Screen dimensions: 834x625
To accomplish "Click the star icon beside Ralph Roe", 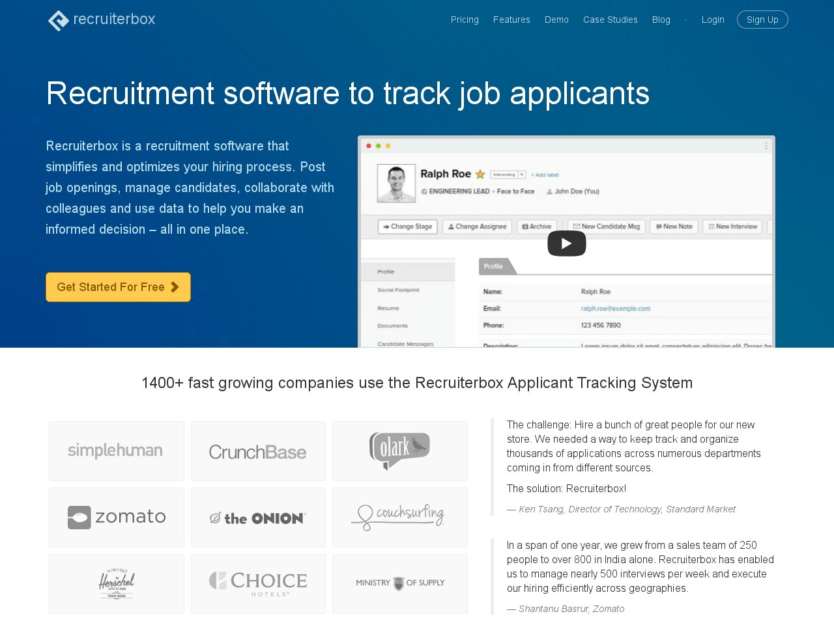I will (x=480, y=174).
